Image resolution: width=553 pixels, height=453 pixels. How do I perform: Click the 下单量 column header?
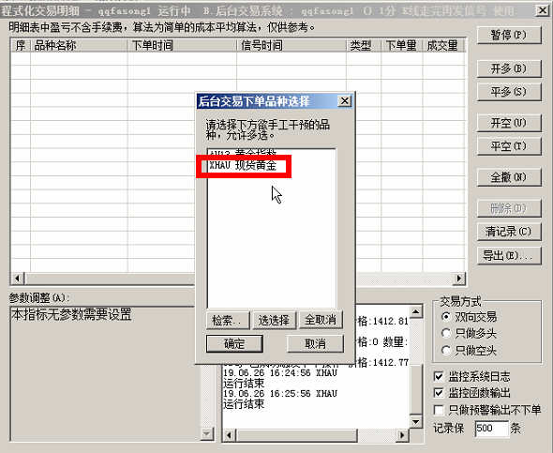402,46
